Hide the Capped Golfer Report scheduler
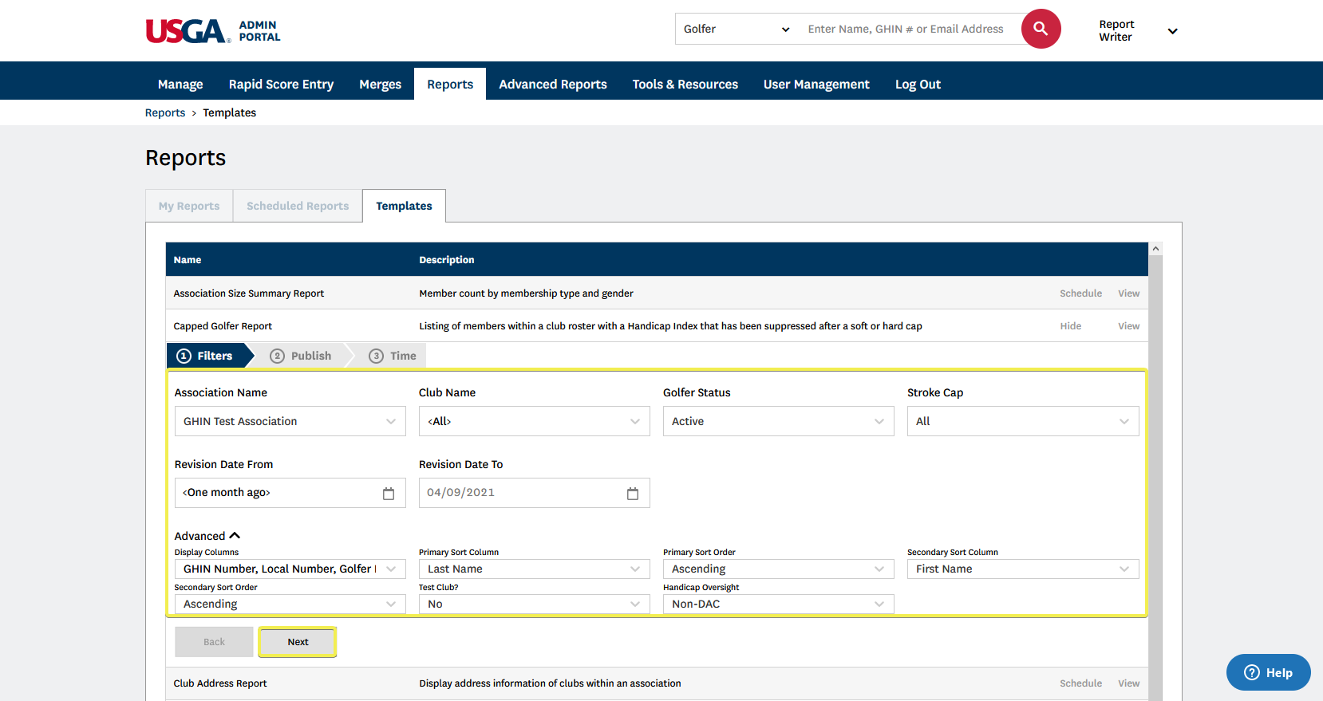Image resolution: width=1323 pixels, height=701 pixels. tap(1070, 326)
